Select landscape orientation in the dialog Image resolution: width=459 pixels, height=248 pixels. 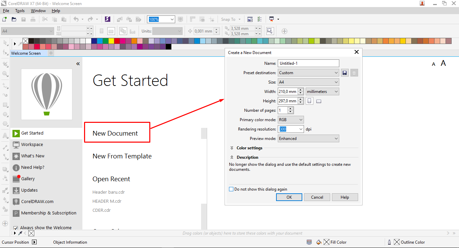pos(319,101)
